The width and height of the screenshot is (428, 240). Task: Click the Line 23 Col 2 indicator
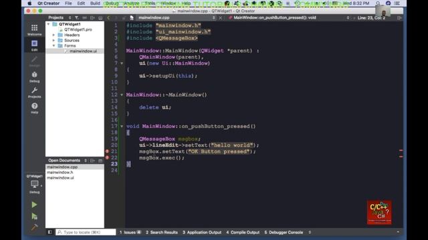[371, 18]
